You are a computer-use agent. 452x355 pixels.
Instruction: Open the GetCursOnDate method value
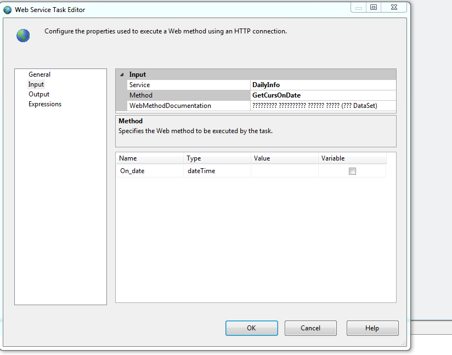(323, 95)
